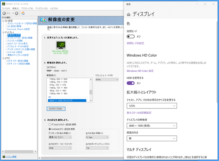Screen dimensions: 219x161
Task: Select 1080p, 640 × 480 resolution
Action: [x=58, y=93]
